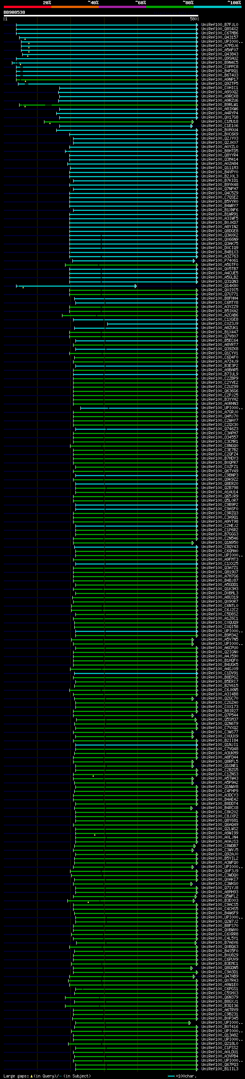Open hit UniRef100_Q8S4X2
Viewport: 245px width, 1079px height.
coord(219,29)
